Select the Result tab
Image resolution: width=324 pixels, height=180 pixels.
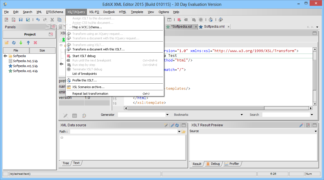coord(197,164)
